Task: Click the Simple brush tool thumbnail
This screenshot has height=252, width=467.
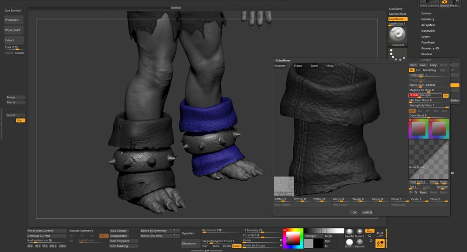Action: pyautogui.click(x=444, y=4)
